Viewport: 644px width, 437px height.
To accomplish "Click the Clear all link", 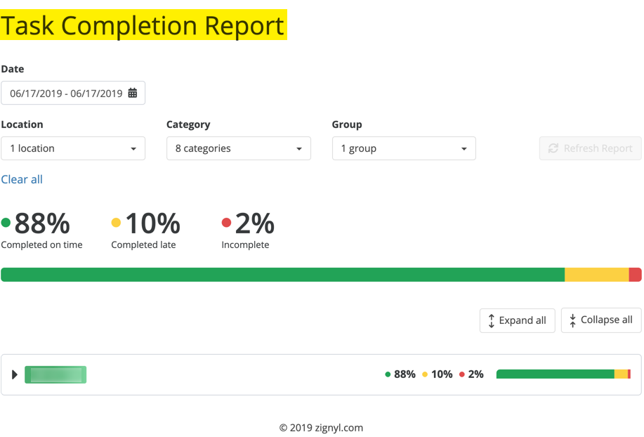I will [22, 179].
